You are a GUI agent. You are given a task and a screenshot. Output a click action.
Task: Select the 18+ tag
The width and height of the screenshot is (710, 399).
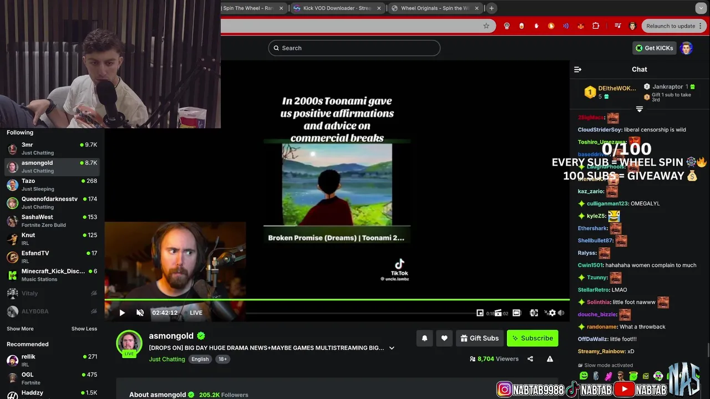pyautogui.click(x=222, y=359)
